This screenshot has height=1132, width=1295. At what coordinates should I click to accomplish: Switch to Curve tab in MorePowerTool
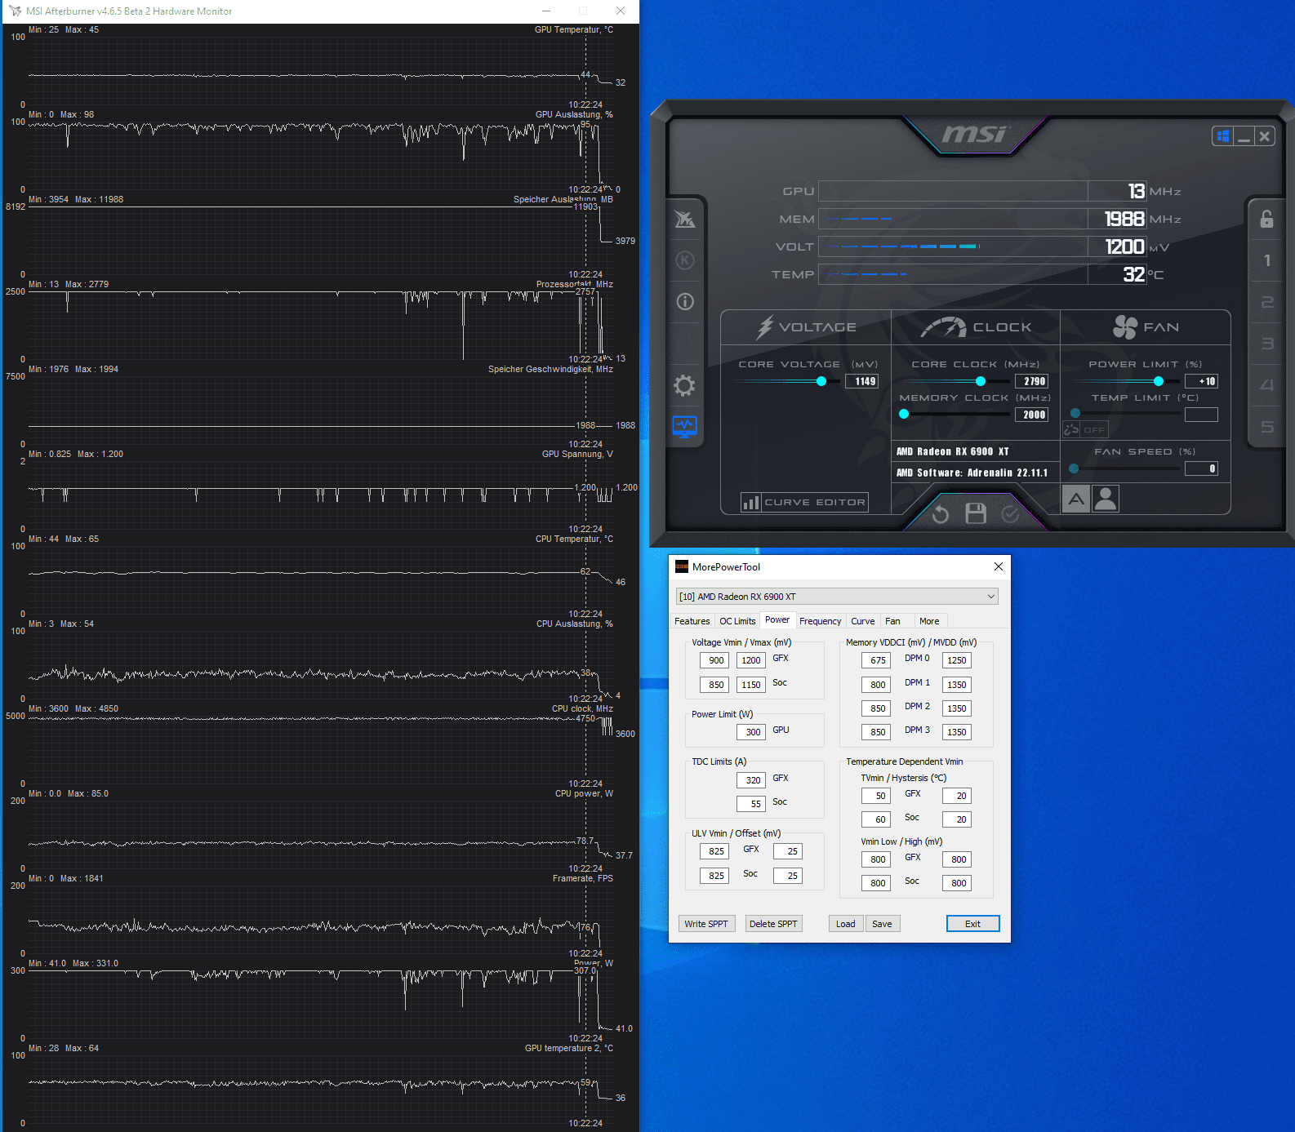tap(862, 621)
